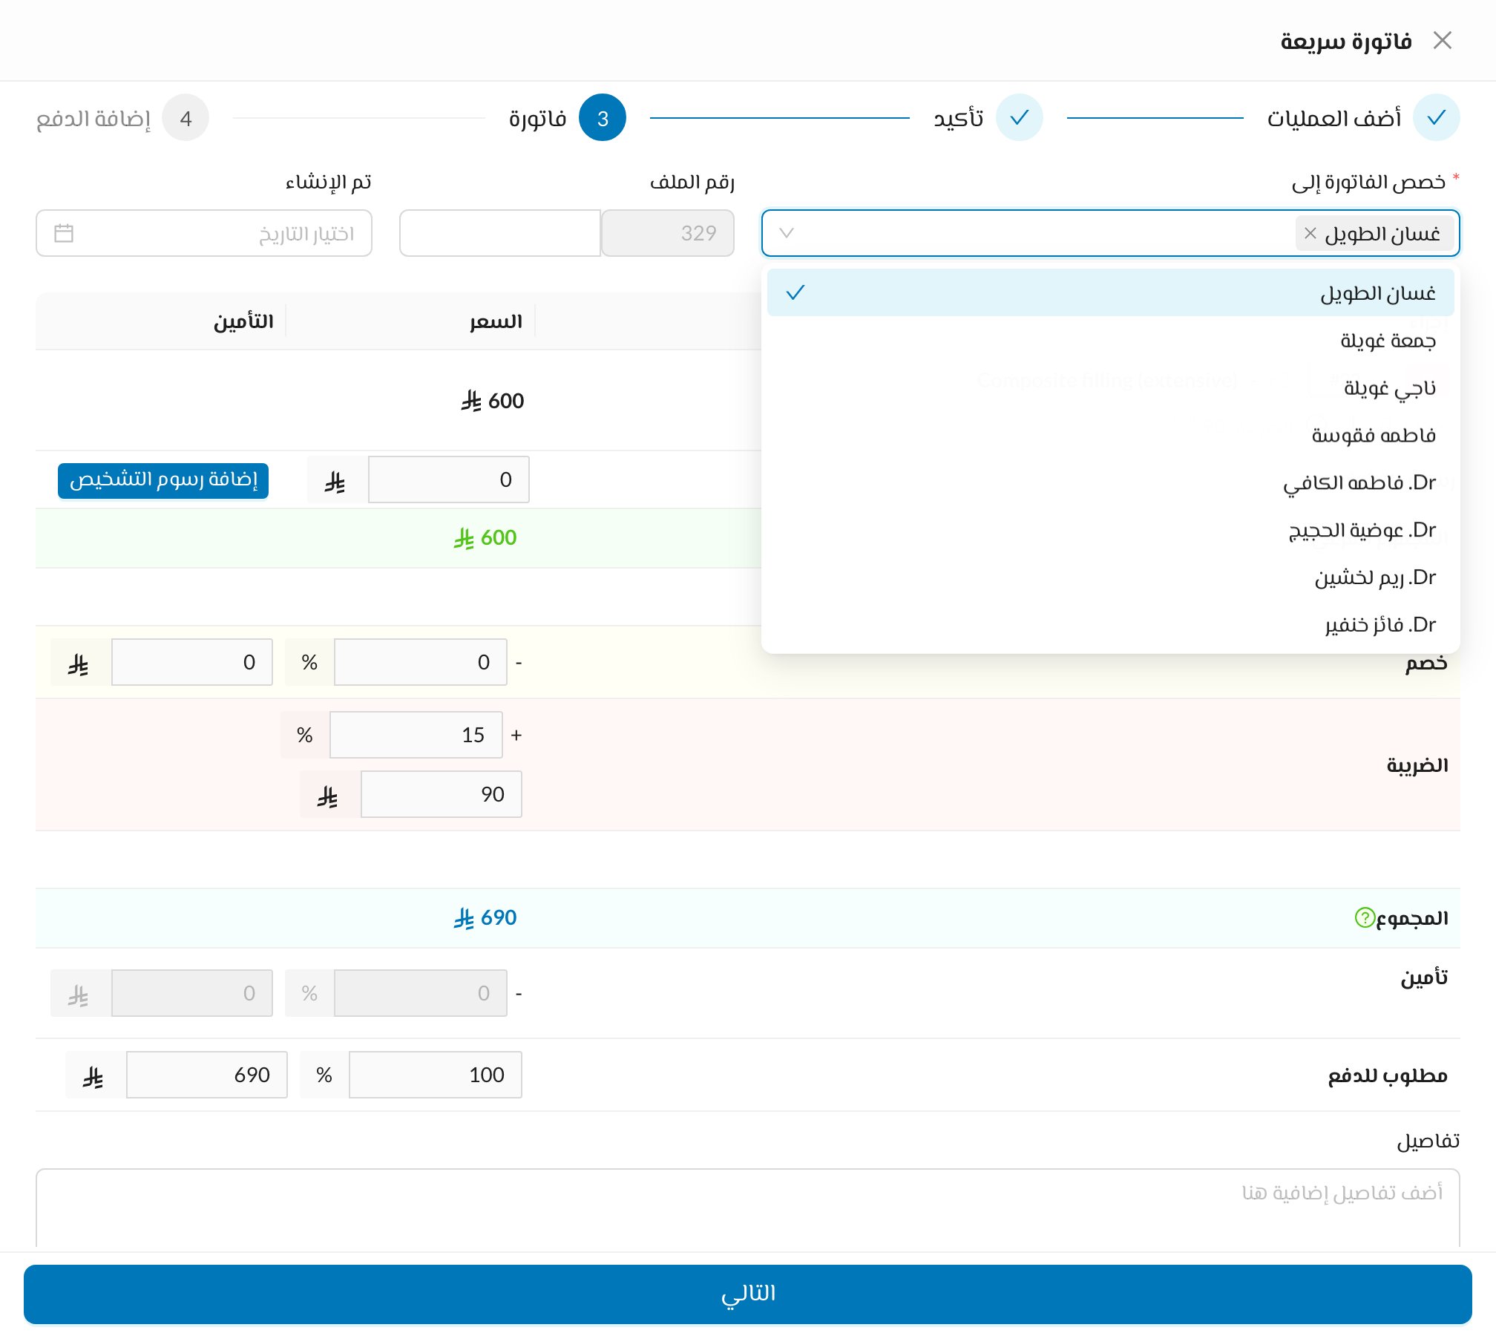Focus the discount amount field in خصم row
This screenshot has width=1496, height=1336.
(192, 662)
